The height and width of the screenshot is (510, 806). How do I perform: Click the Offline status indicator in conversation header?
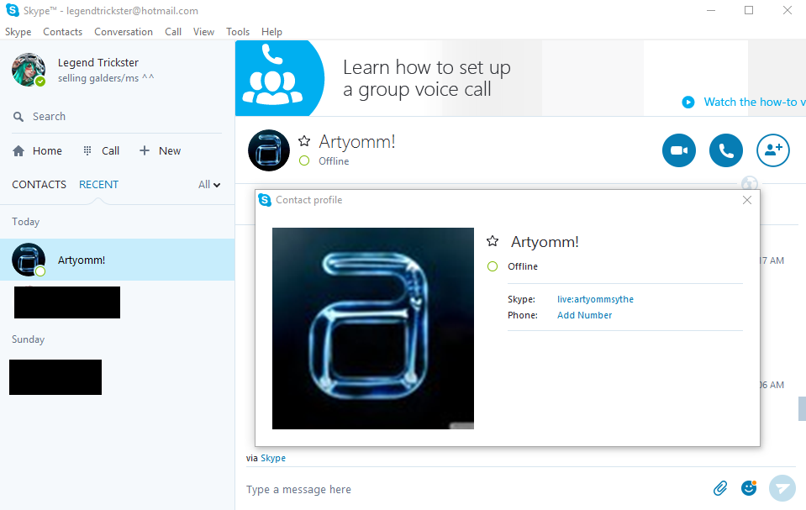(304, 161)
